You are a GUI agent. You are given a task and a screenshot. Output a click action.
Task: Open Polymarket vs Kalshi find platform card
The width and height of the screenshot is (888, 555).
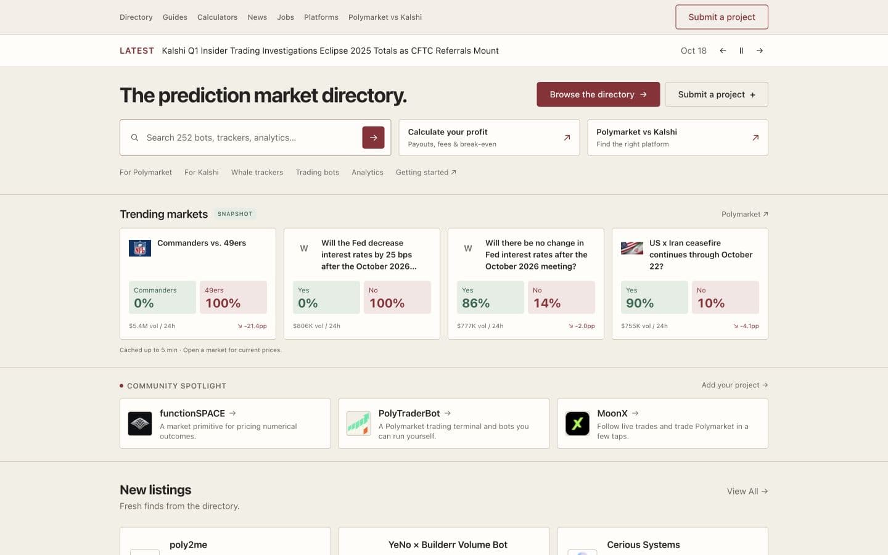pos(678,138)
